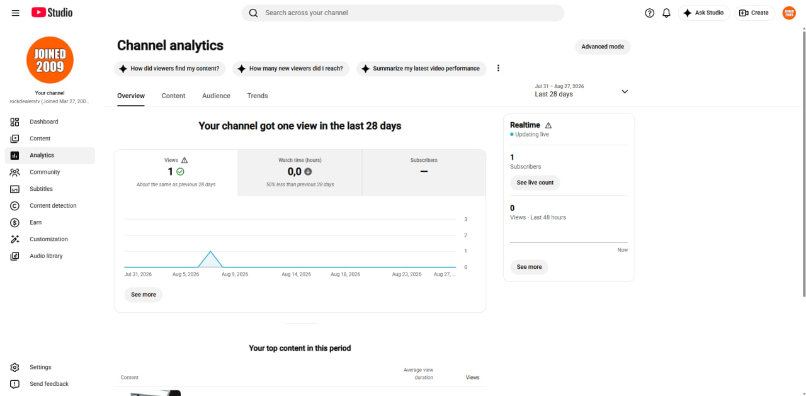Click 'Views · Last 48 hours' text
This screenshot has width=806, height=396.
[538, 217]
